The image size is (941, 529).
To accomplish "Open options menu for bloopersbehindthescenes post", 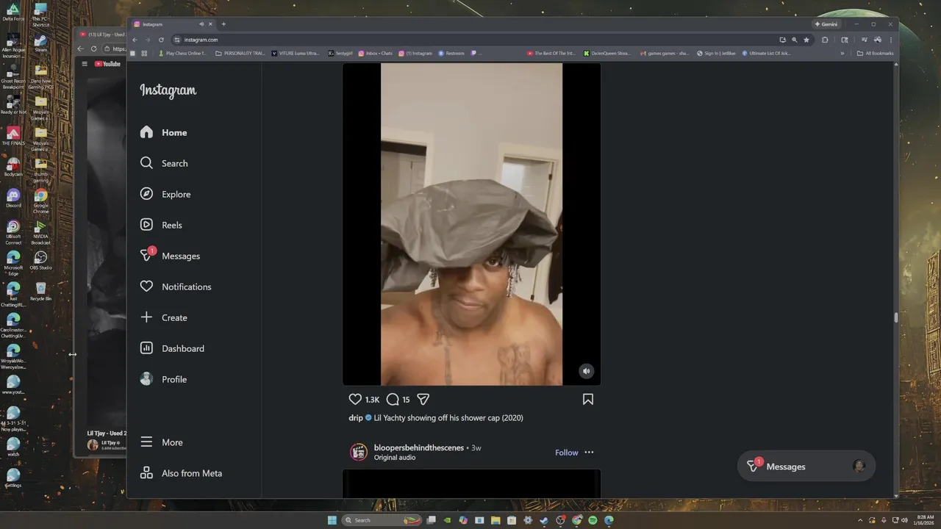I will 589,453.
